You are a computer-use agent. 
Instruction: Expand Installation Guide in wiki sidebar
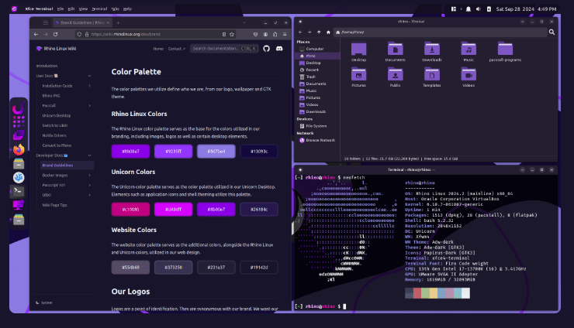tap(89, 86)
